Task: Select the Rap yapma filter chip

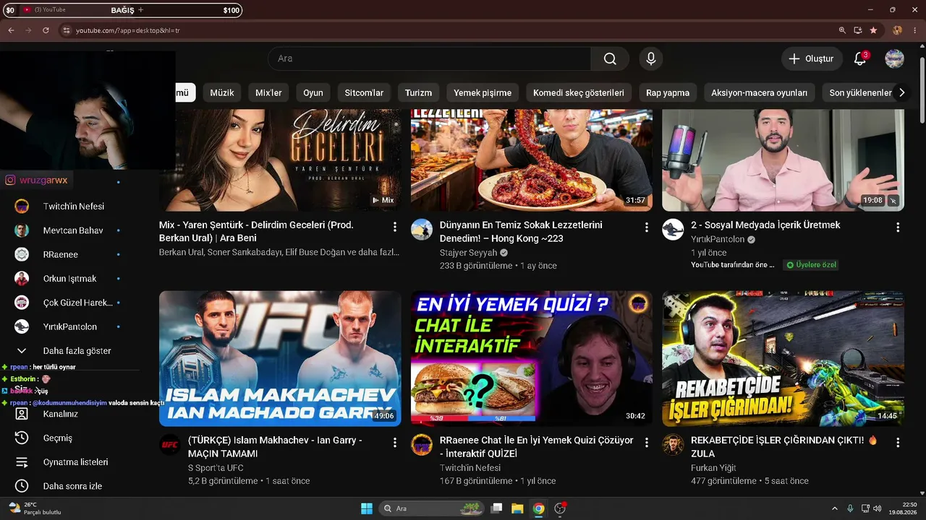Action: (x=668, y=92)
